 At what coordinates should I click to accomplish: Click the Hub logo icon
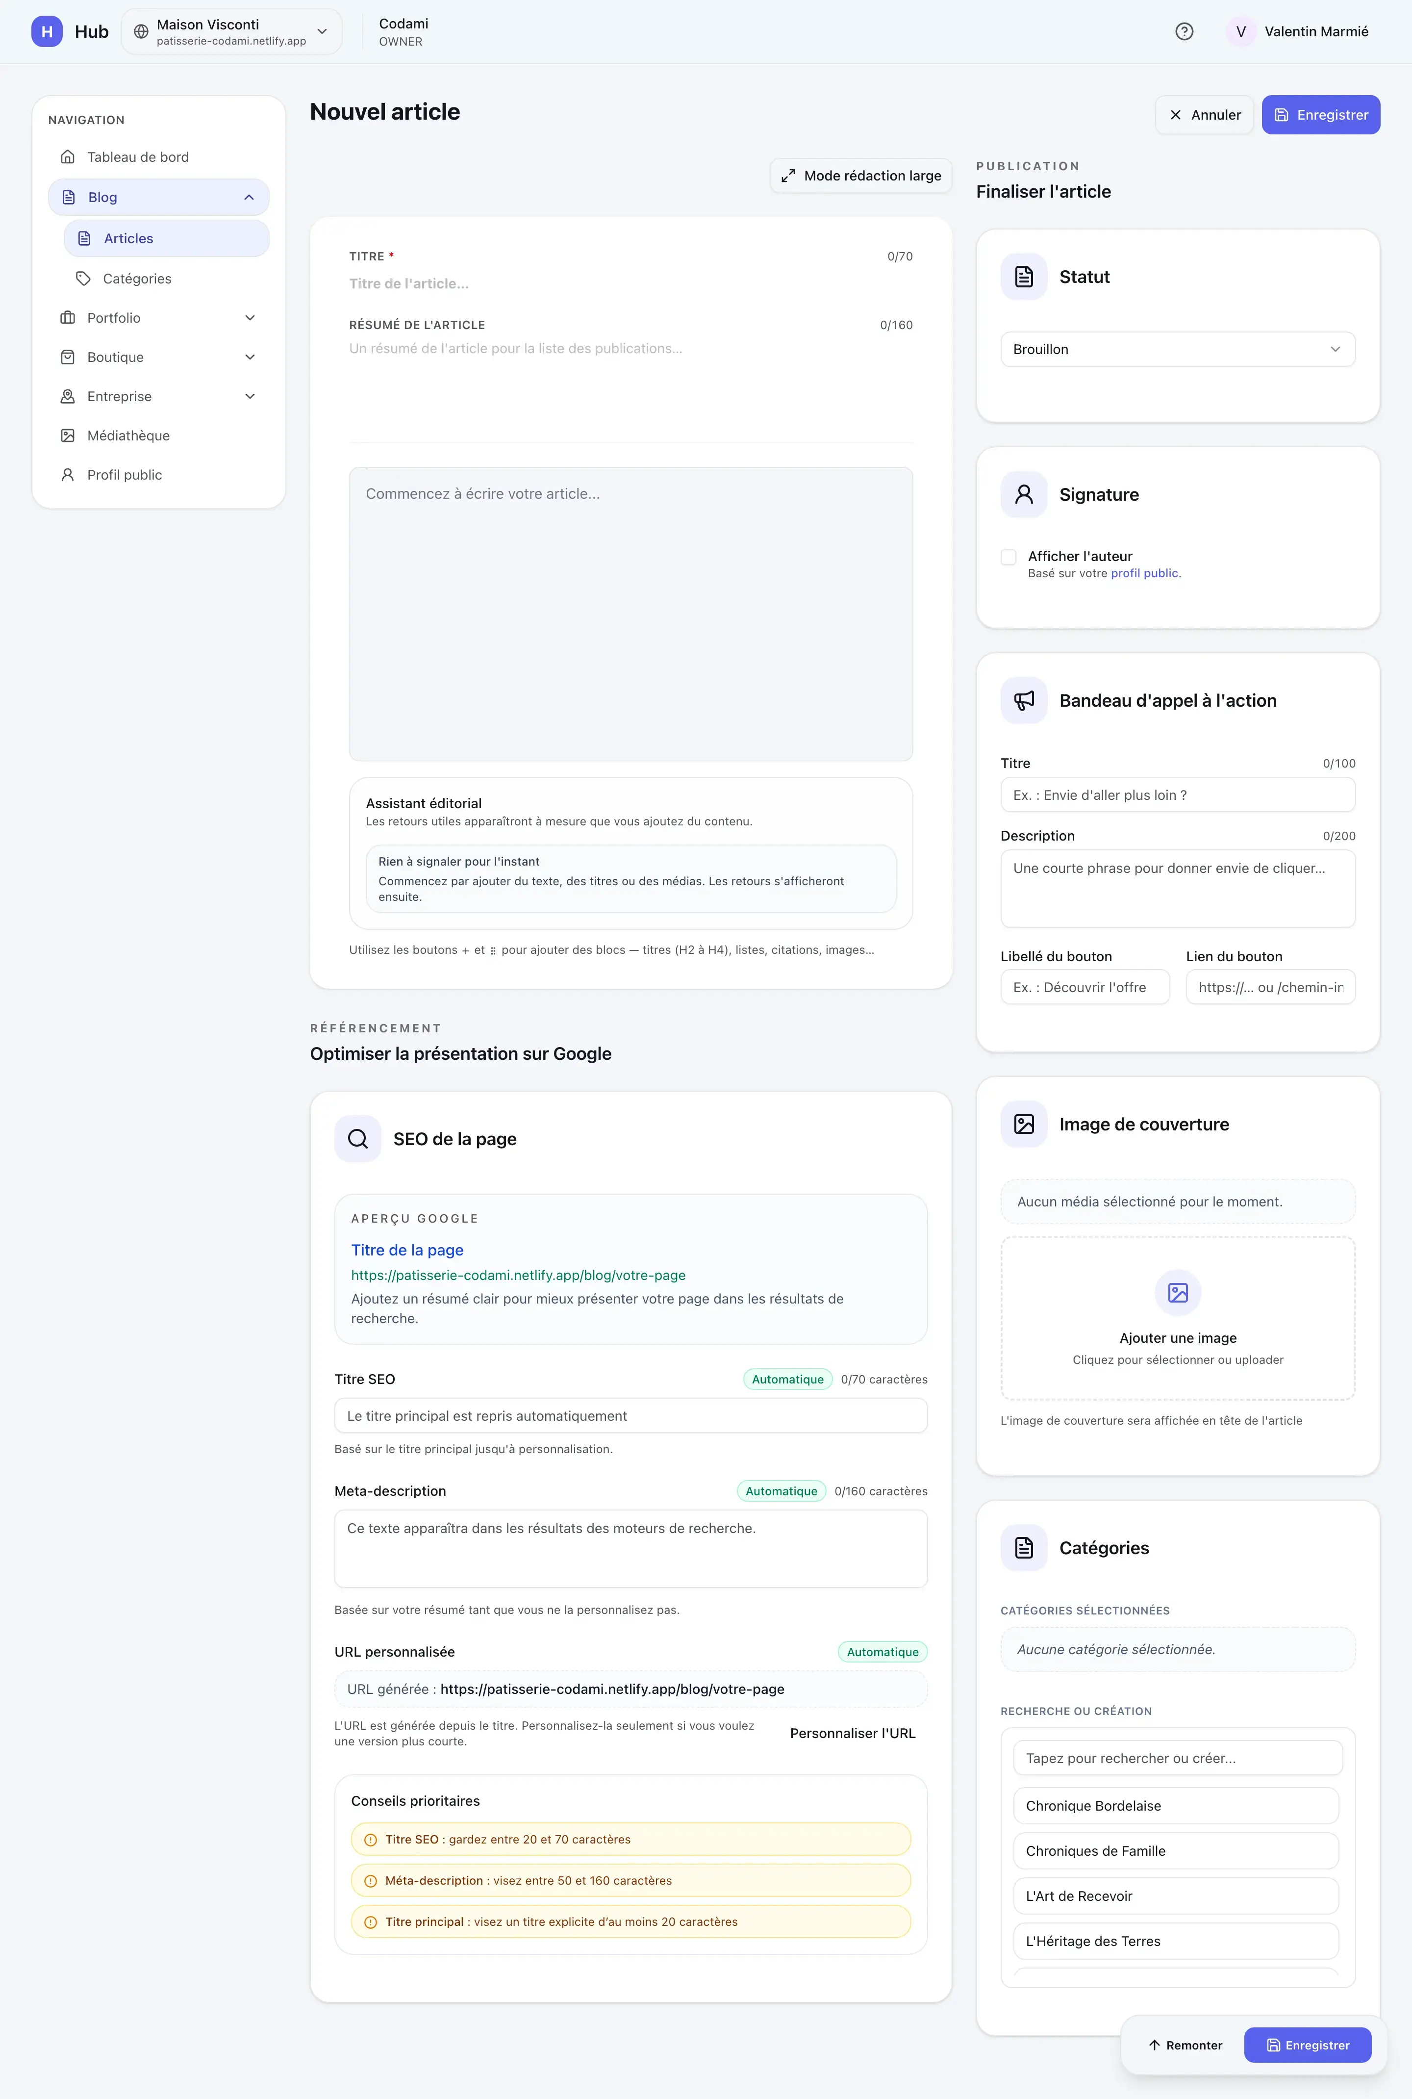47,31
